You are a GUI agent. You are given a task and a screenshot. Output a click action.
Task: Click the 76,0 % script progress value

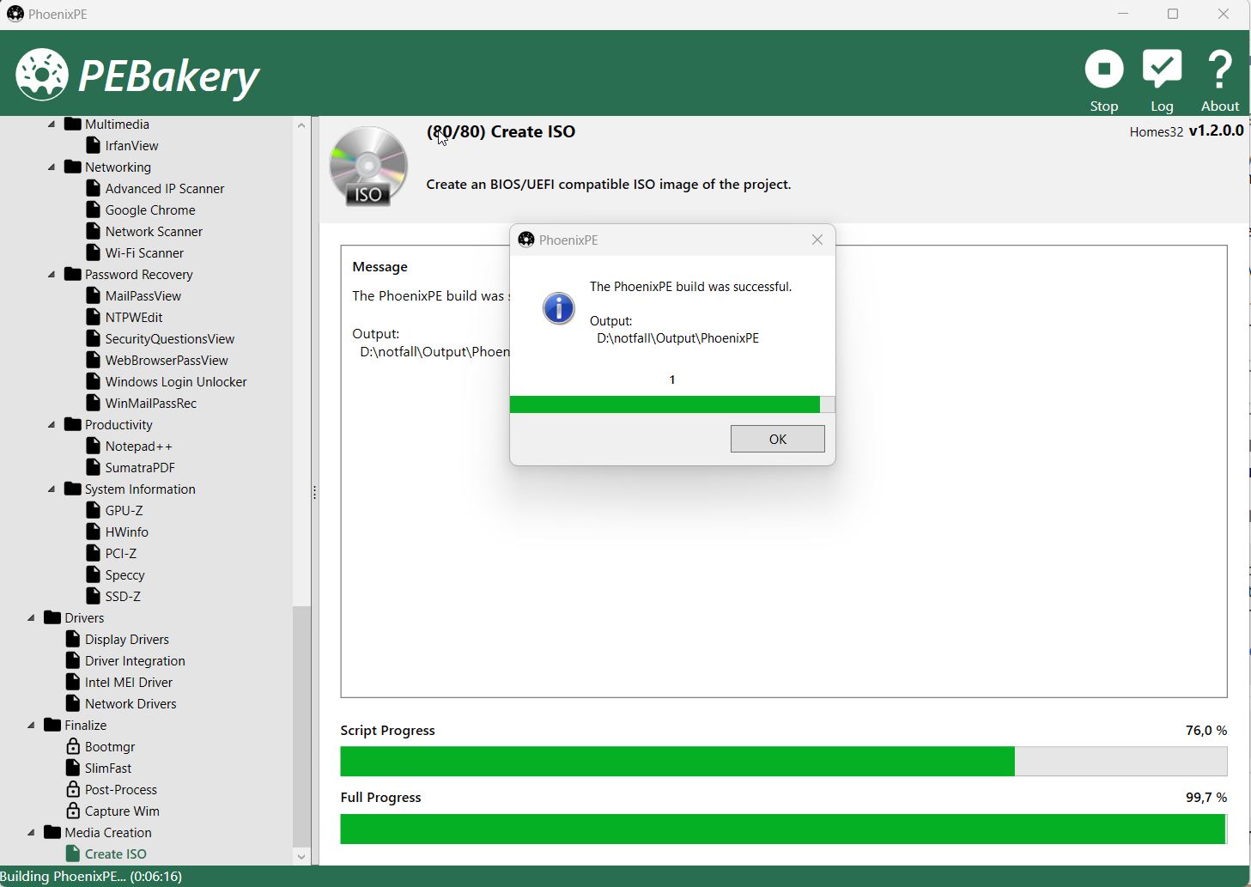pyautogui.click(x=1206, y=730)
